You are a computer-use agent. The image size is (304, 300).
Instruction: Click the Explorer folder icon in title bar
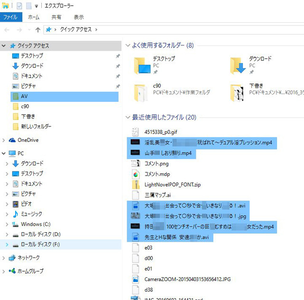coord(5,6)
